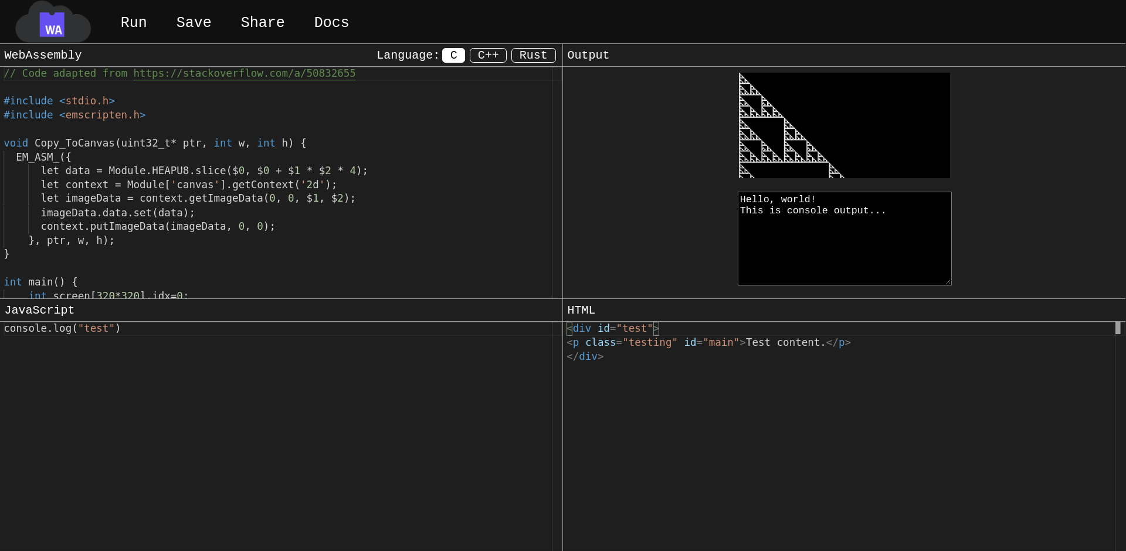
Task: Select C as the language
Action: tap(453, 55)
